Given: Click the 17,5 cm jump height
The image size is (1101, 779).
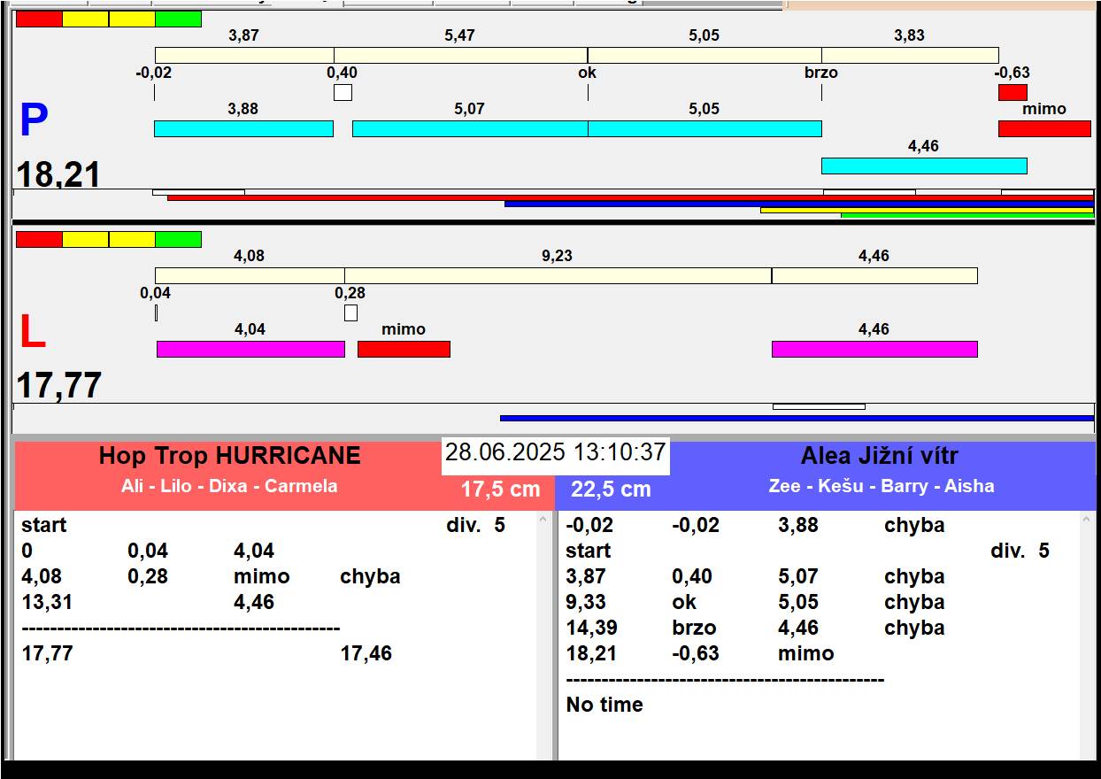Looking at the screenshot, I should (x=500, y=490).
